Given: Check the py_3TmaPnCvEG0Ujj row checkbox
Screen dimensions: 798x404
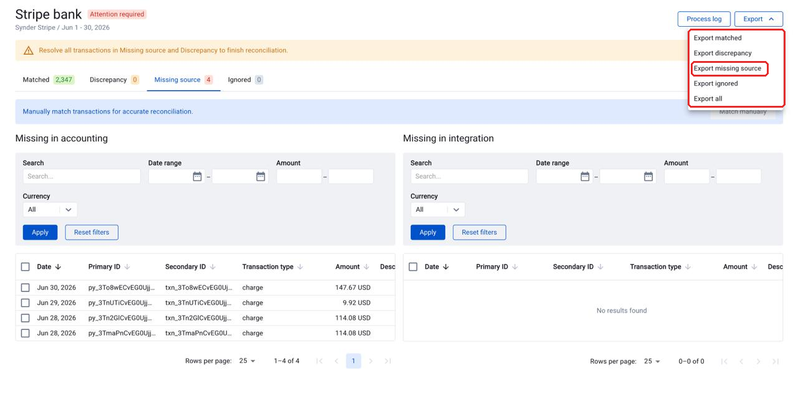Looking at the screenshot, I should pos(26,333).
